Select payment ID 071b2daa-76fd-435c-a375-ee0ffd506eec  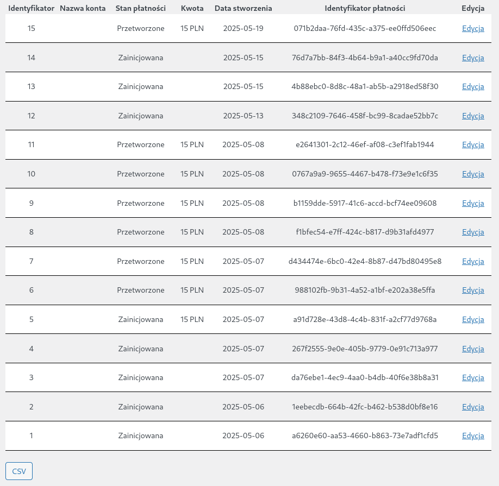tap(365, 28)
